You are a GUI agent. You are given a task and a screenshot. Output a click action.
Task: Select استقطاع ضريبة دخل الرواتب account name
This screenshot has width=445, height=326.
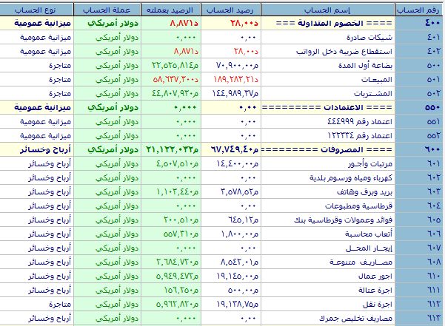pyautogui.click(x=328, y=51)
